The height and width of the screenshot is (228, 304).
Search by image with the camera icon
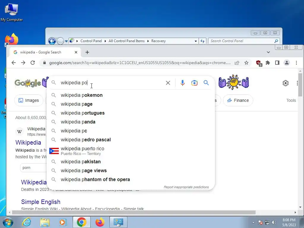click(194, 83)
